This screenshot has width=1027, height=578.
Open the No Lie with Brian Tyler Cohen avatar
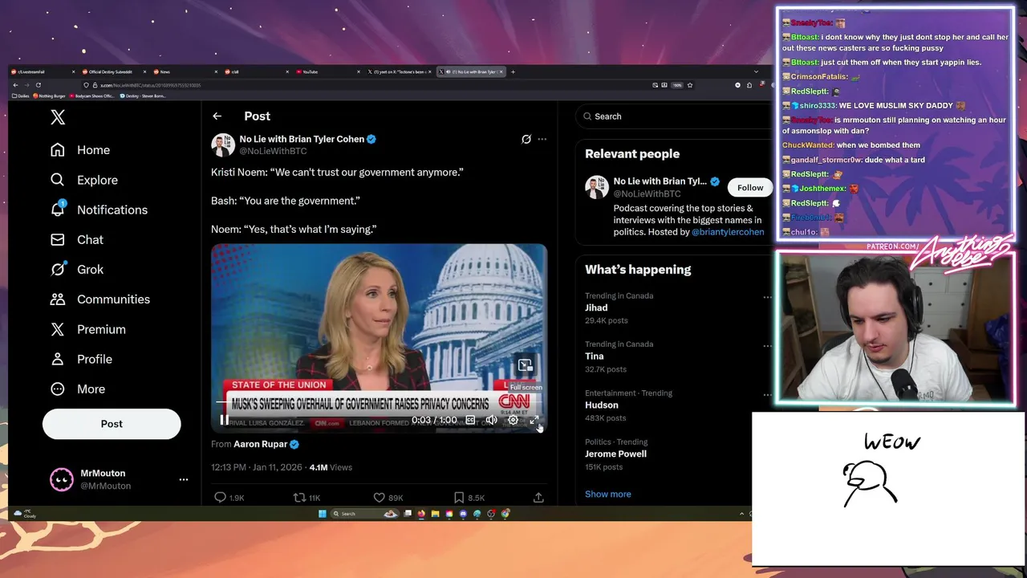[222, 144]
